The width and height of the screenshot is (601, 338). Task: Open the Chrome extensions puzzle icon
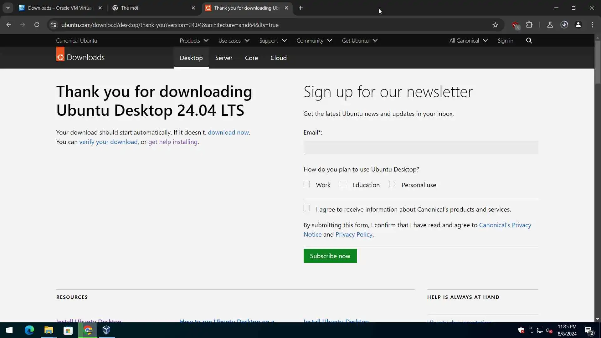click(529, 25)
